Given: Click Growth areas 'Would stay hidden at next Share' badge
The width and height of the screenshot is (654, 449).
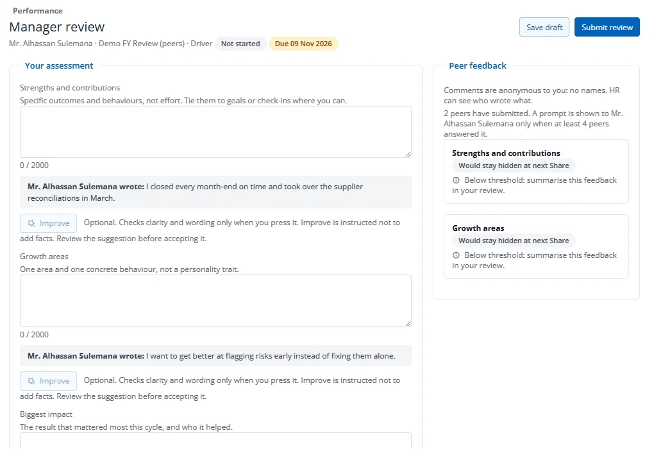Looking at the screenshot, I should point(514,241).
